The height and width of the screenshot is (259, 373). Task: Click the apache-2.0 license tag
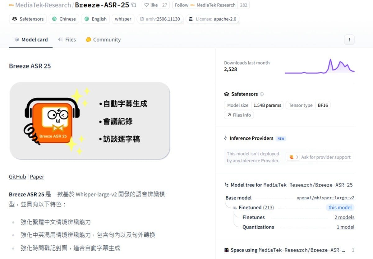[213, 19]
